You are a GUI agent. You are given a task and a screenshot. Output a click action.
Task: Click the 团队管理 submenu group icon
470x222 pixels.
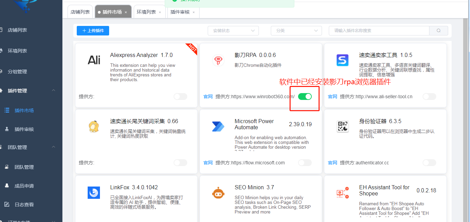7,167
